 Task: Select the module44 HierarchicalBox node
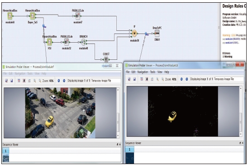(x=10, y=16)
